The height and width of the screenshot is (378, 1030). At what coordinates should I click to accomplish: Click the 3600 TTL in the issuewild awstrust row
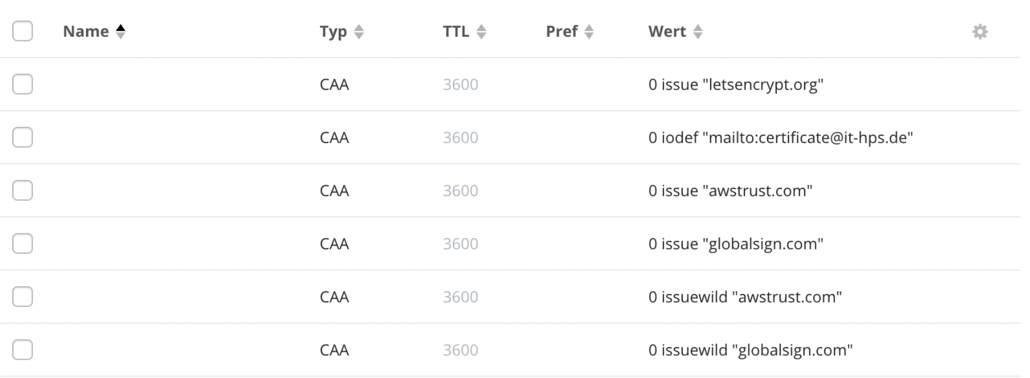click(x=460, y=296)
